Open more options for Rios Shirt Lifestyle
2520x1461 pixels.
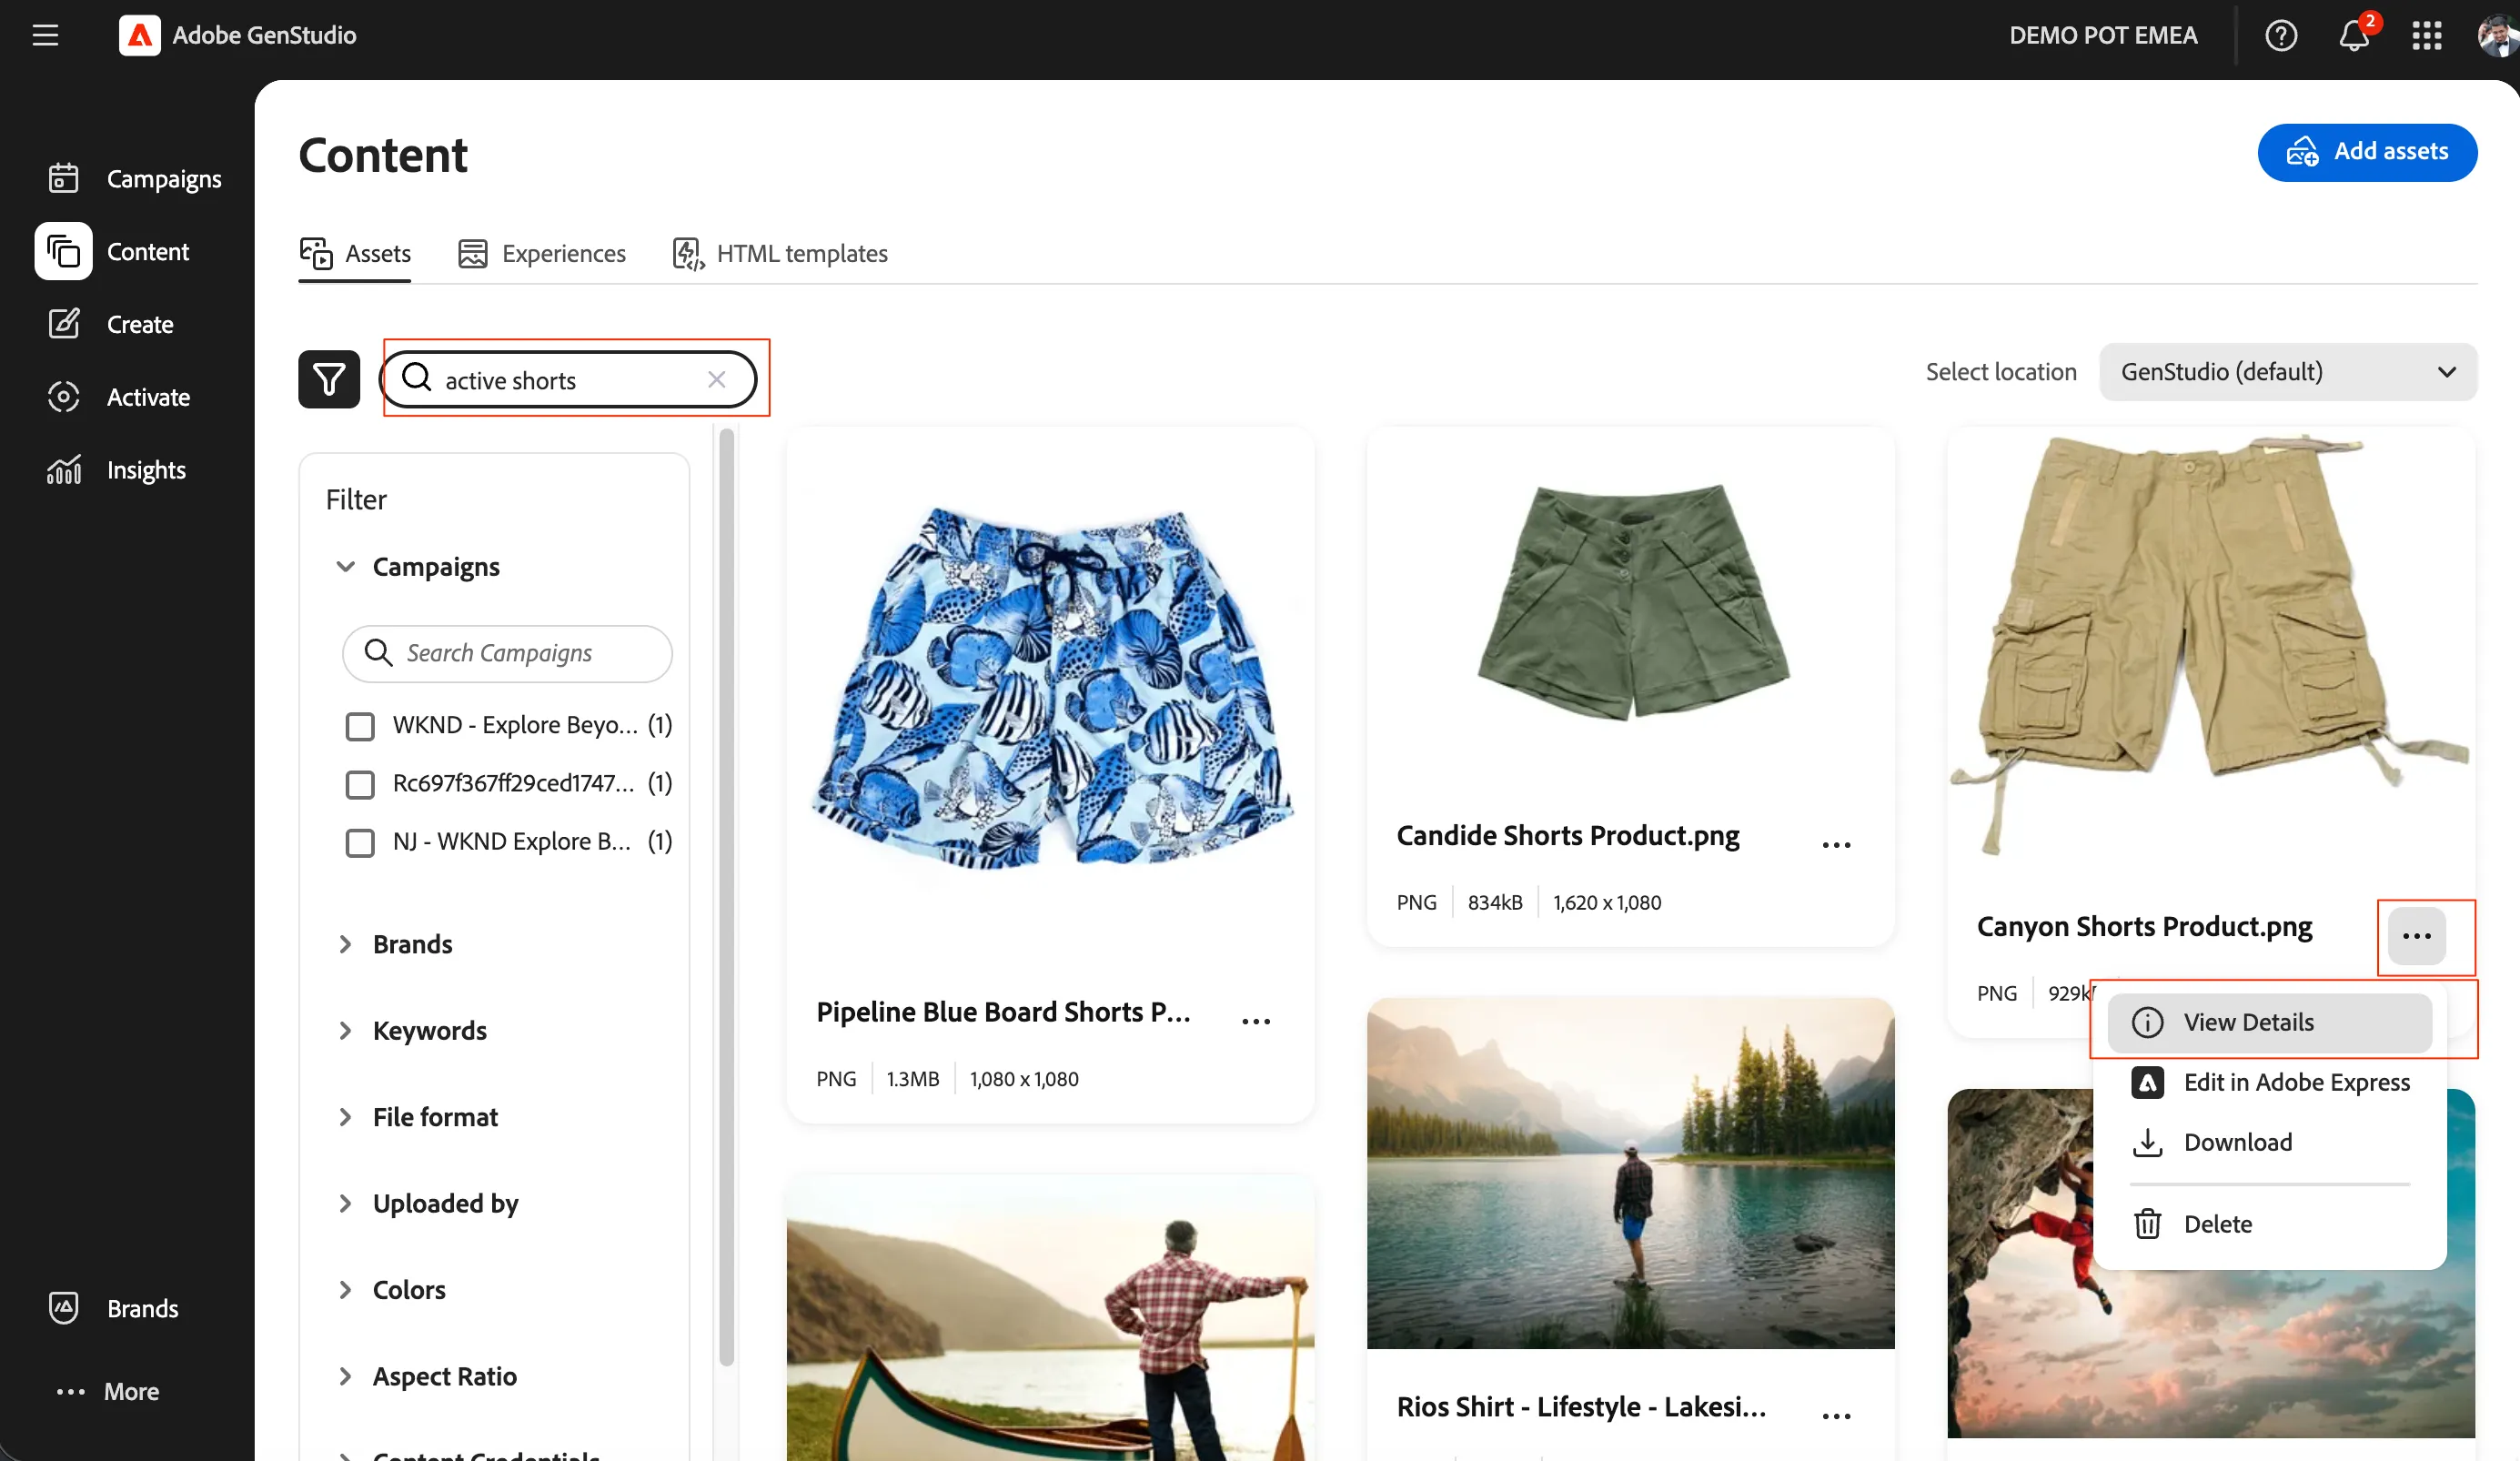point(1836,1415)
